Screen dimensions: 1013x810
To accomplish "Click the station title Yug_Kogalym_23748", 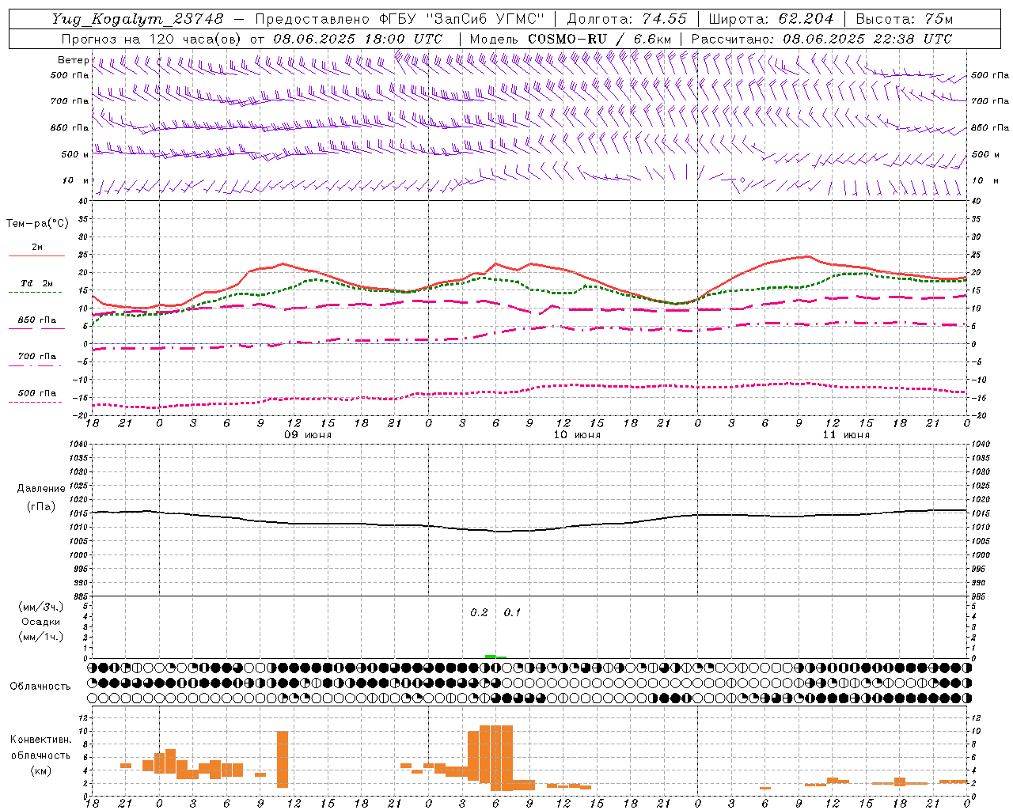I will click(138, 18).
